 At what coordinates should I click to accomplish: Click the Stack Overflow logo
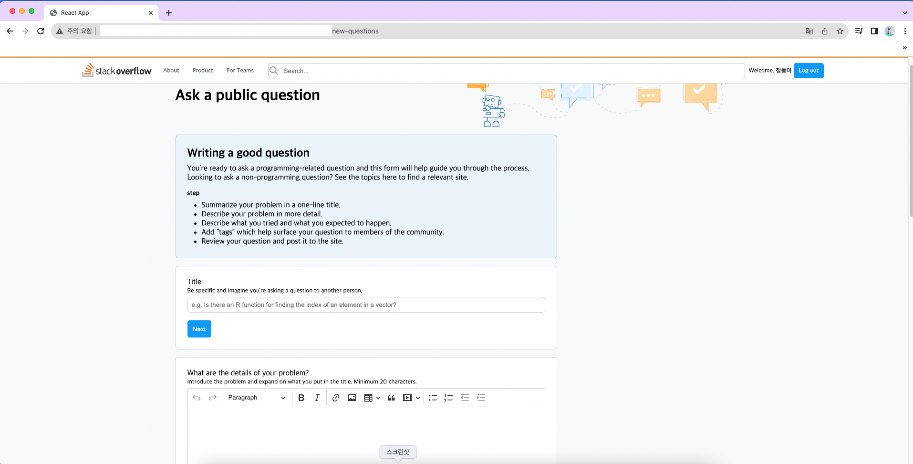click(x=116, y=70)
